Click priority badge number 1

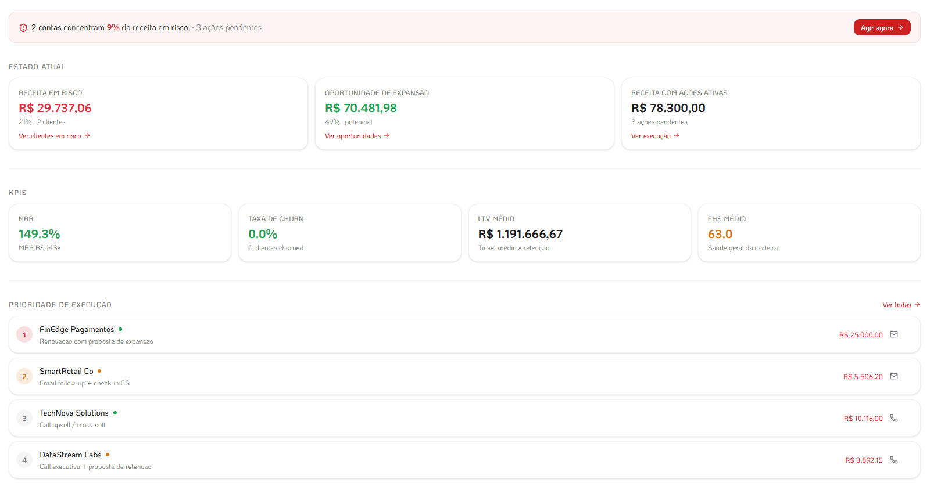(24, 335)
